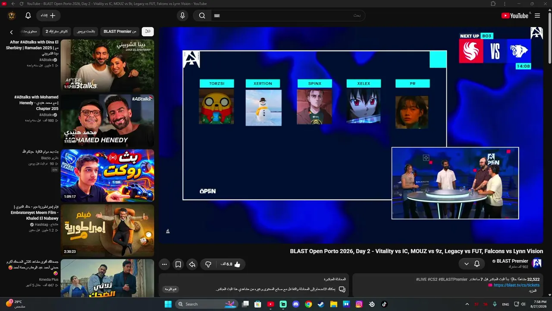Open TikTok from the taskbar

[x=384, y=304]
